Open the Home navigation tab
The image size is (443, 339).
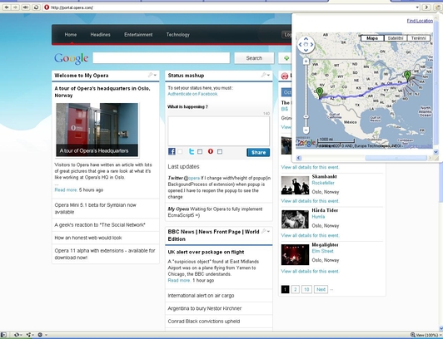click(x=70, y=35)
